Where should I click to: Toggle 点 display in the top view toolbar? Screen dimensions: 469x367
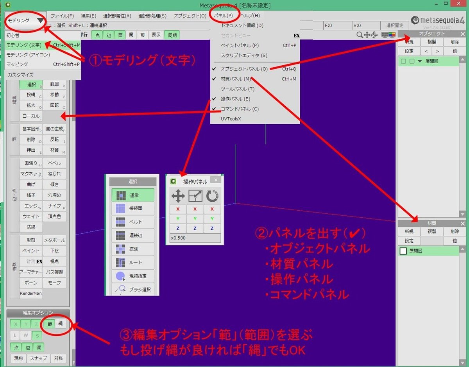97,35
